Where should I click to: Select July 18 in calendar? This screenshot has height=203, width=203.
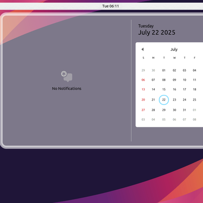194,89
